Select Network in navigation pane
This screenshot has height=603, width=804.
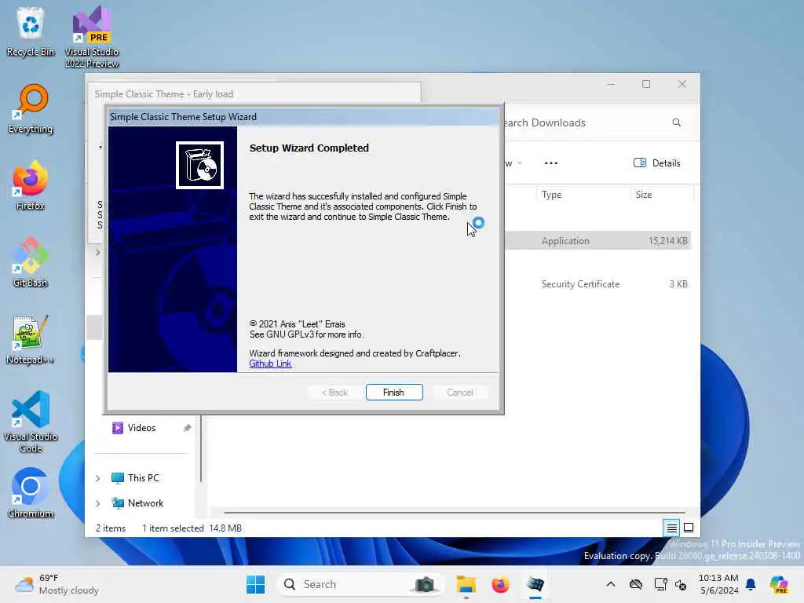coord(145,503)
